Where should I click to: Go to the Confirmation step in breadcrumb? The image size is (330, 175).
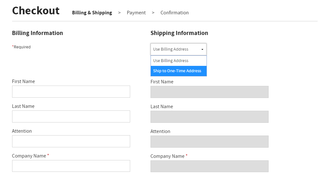pos(174,13)
